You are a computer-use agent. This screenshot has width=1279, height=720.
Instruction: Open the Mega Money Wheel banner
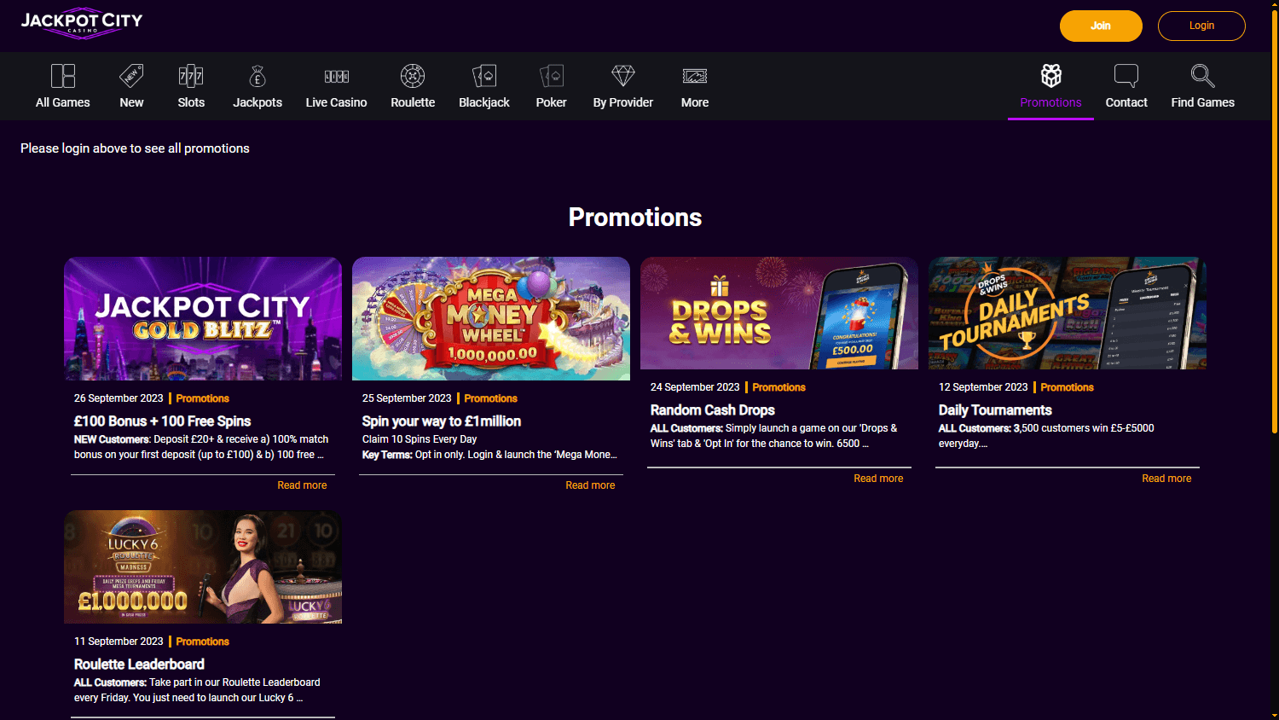(x=491, y=318)
